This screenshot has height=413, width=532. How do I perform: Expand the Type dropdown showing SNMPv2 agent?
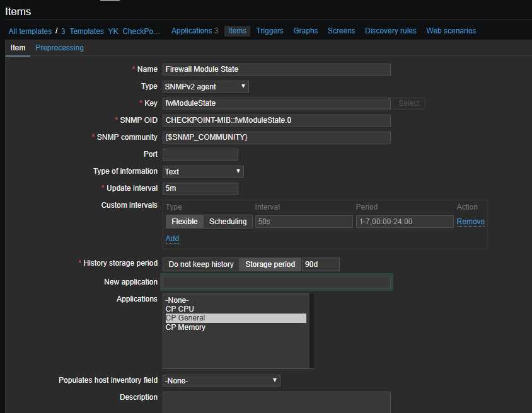pos(205,87)
